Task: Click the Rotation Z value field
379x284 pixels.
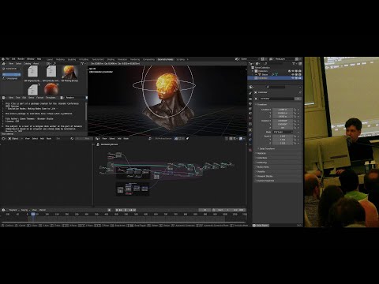Action: click(x=283, y=128)
